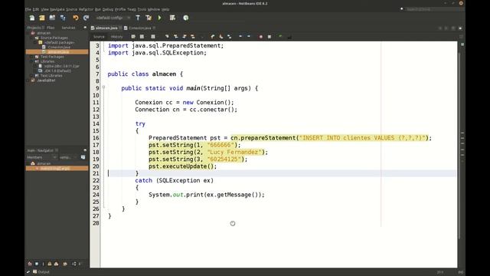Click the Build Project hammer icon
Viewport: 490px width, 276px height.
(x=138, y=18)
